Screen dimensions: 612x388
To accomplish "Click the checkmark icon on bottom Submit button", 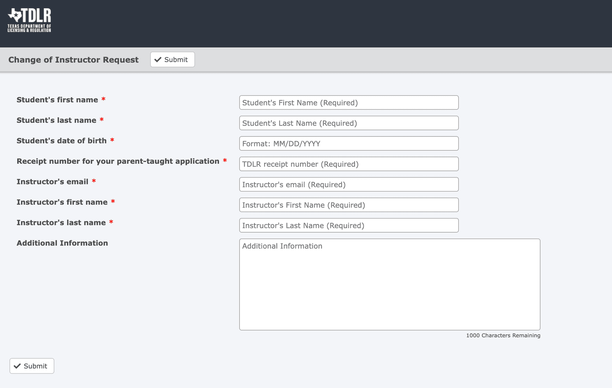I will (x=18, y=366).
